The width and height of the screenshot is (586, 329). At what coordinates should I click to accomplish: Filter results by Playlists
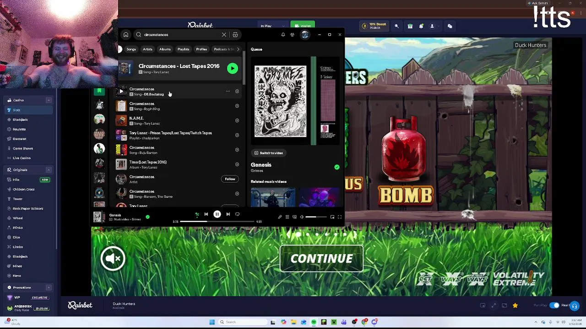(x=183, y=49)
